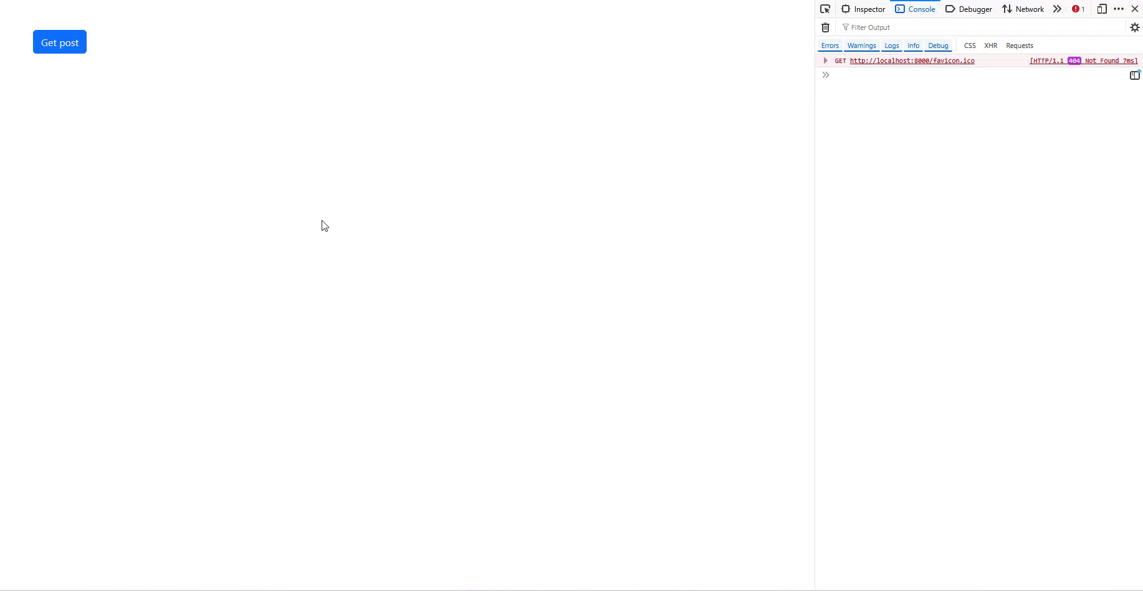Toggle the Logs filter
This screenshot has width=1143, height=591.
click(x=891, y=46)
